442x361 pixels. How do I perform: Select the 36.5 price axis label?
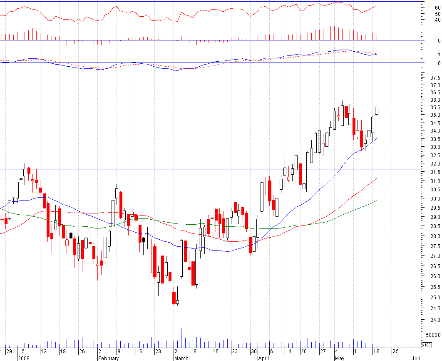coord(435,93)
